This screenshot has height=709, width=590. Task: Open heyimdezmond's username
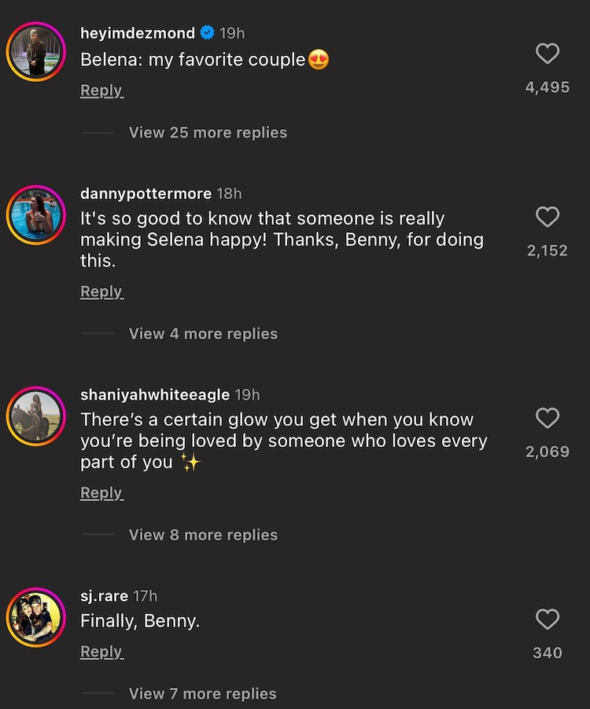(137, 33)
